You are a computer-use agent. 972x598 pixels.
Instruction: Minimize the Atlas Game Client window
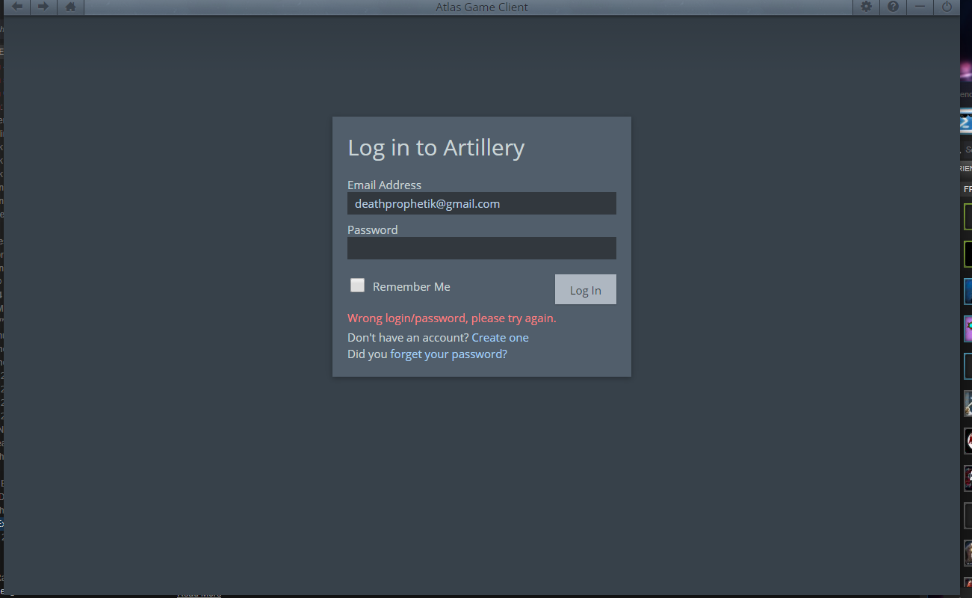click(x=920, y=7)
